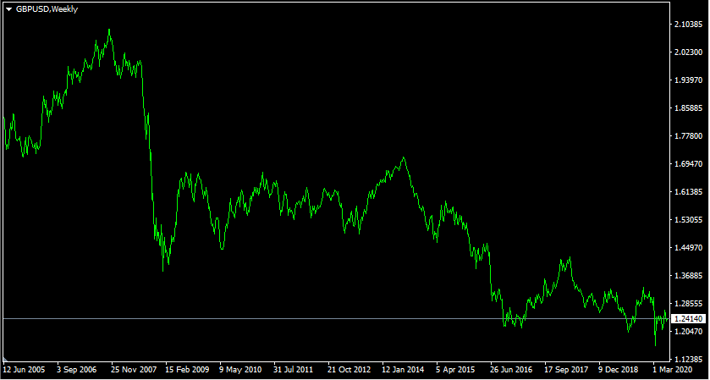Click the GBPUSD,Weekly chart title

coord(47,9)
